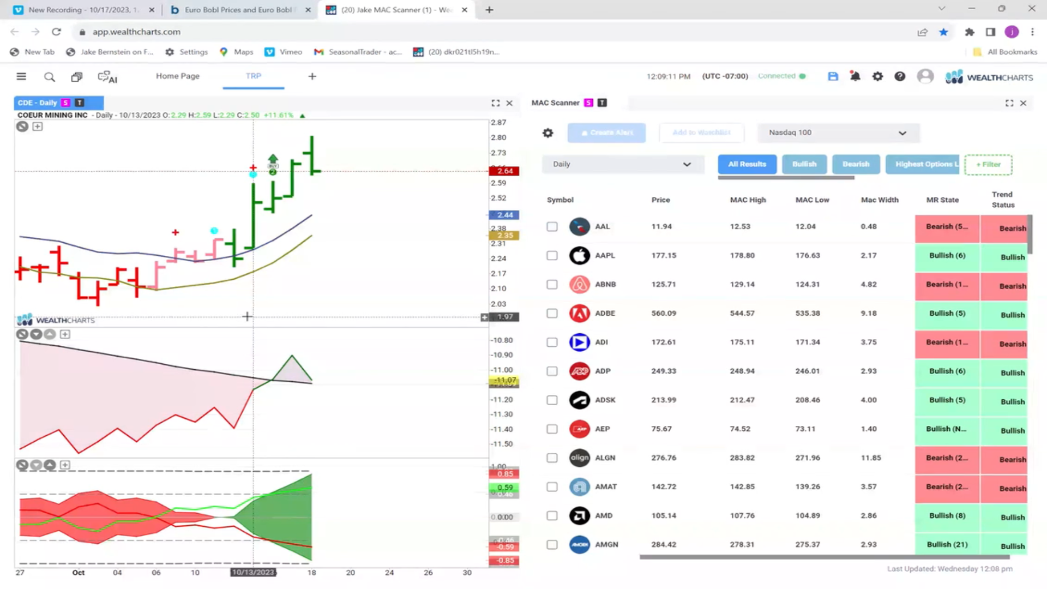Open the AI chat assistant icon
The height and width of the screenshot is (589, 1047).
107,77
